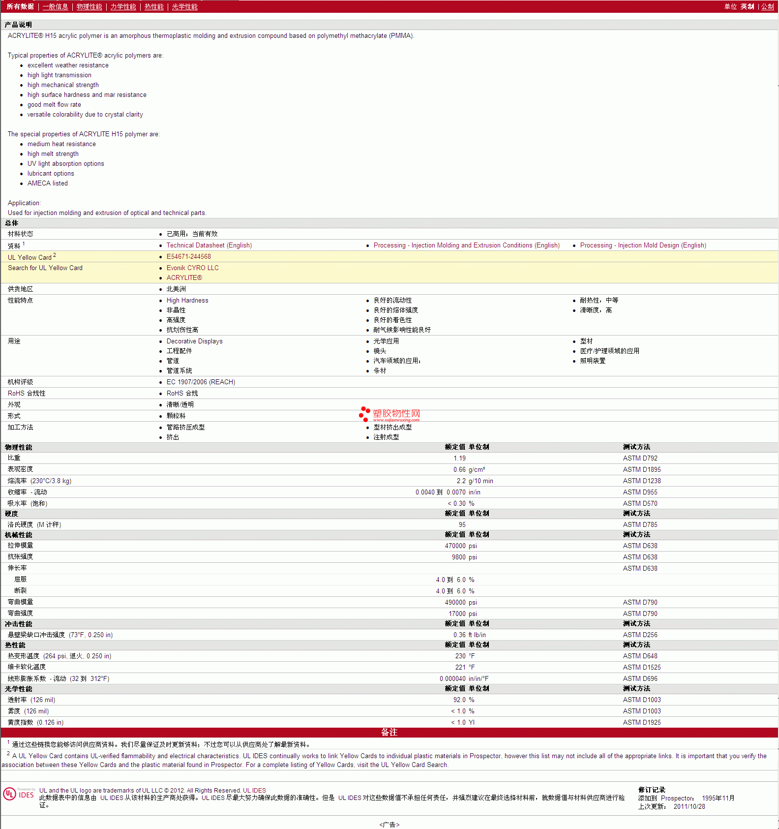Image resolution: width=779 pixels, height=829 pixels.
Task: Click the ASTM D1925 test method
Action: point(642,722)
